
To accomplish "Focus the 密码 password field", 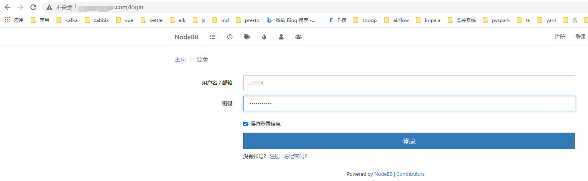I will point(409,103).
